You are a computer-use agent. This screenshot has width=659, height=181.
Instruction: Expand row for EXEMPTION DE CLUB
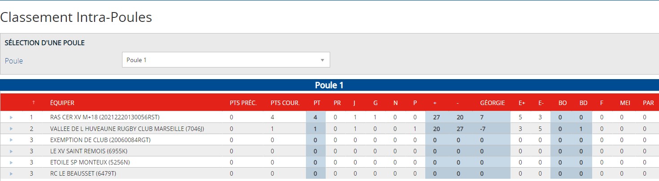click(11, 140)
